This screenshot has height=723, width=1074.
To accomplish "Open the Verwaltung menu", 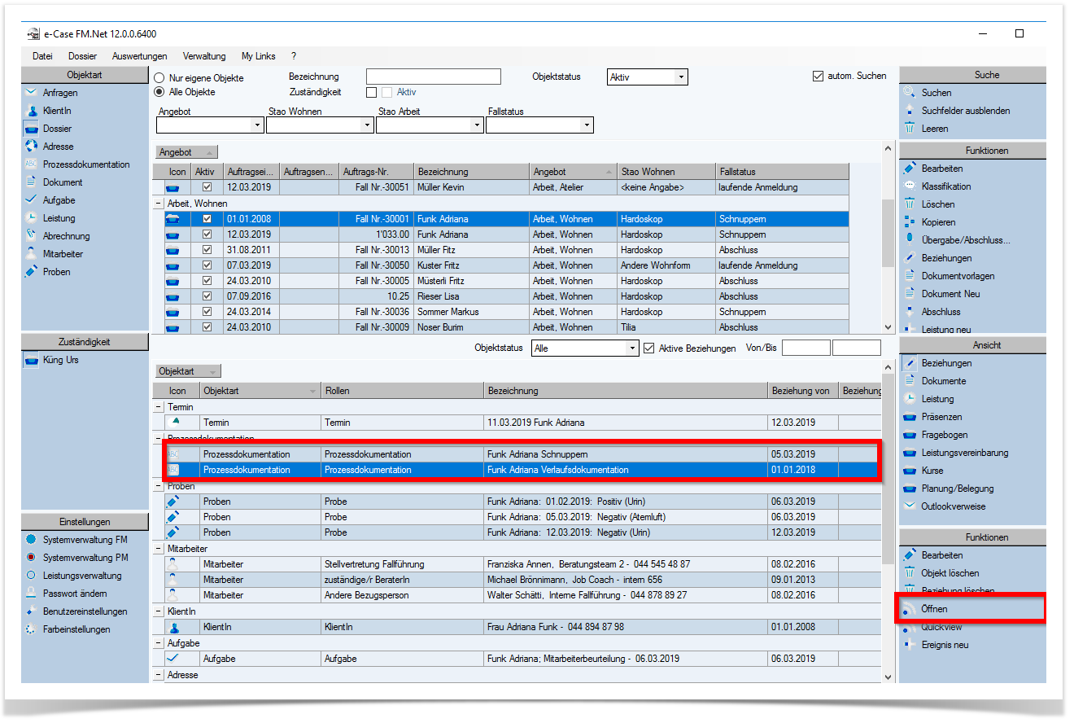I will (x=204, y=56).
